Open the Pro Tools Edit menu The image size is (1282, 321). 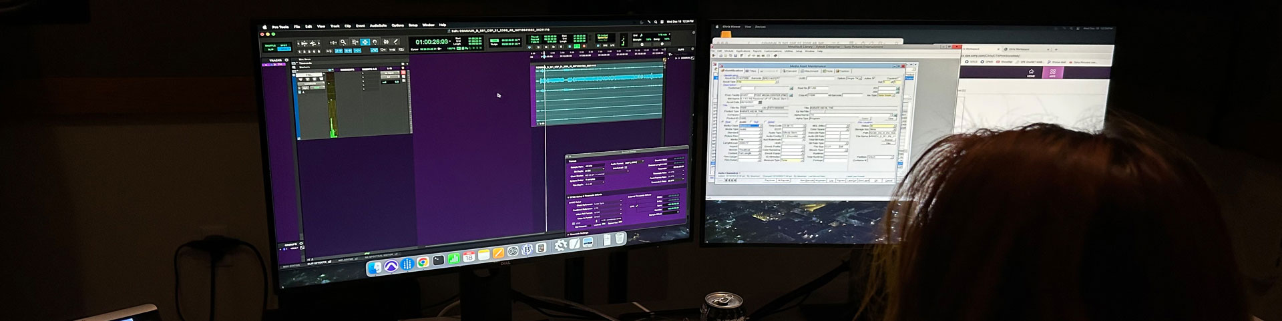click(x=308, y=27)
